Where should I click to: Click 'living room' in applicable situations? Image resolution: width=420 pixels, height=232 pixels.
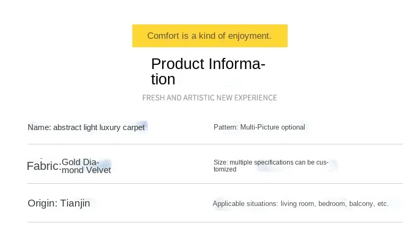click(298, 204)
